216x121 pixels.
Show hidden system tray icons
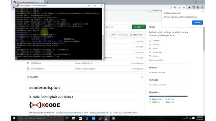click(184, 118)
